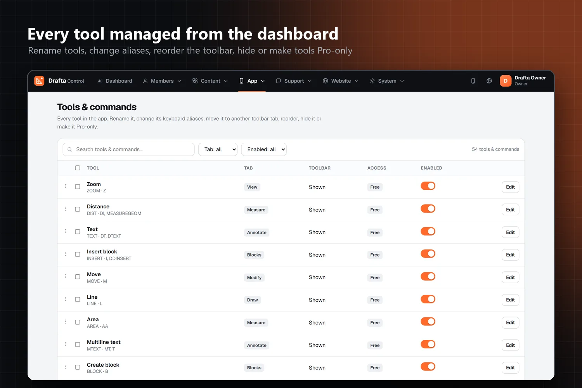The image size is (582, 388).
Task: Click the drag handle for Multiline text row
Action: 66,344
